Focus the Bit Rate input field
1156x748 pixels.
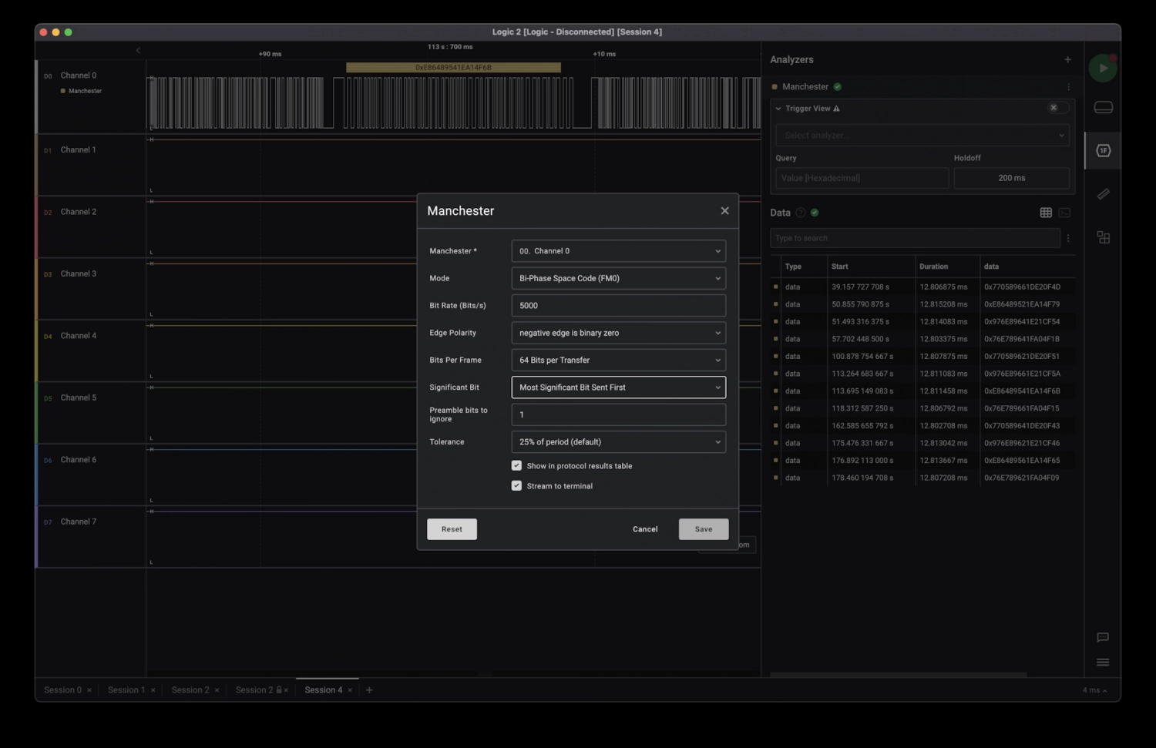click(618, 305)
